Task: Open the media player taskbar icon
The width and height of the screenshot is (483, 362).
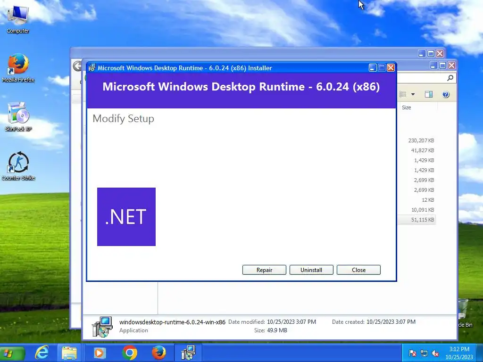Action: point(99,353)
